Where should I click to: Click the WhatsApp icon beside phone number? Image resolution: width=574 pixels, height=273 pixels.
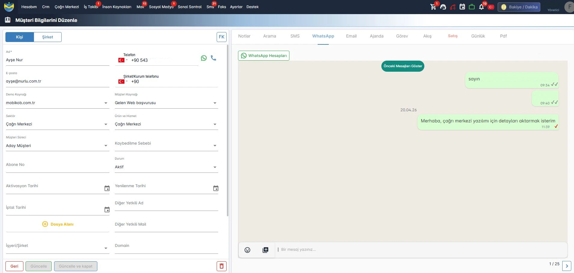(204, 58)
